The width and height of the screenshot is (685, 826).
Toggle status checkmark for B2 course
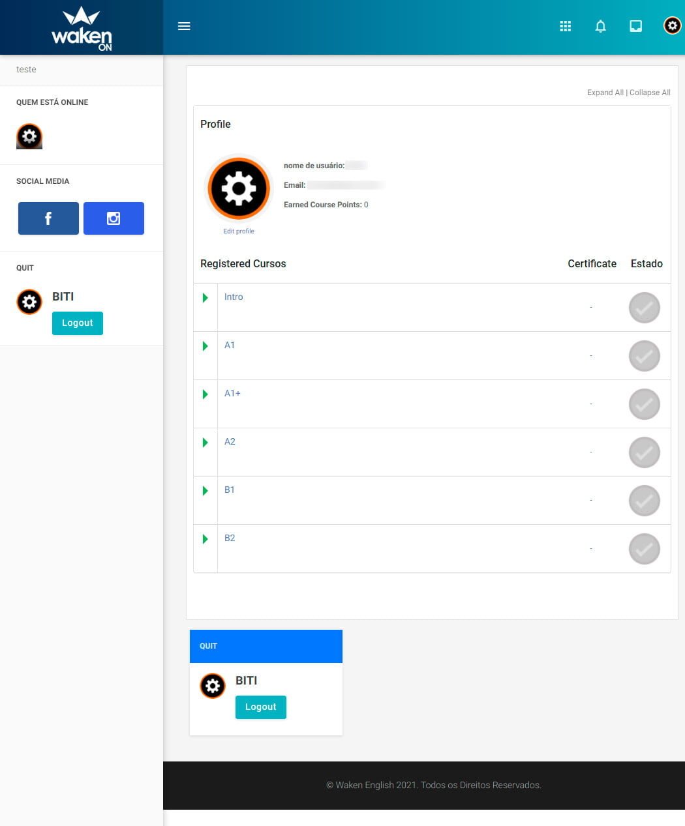click(x=644, y=549)
